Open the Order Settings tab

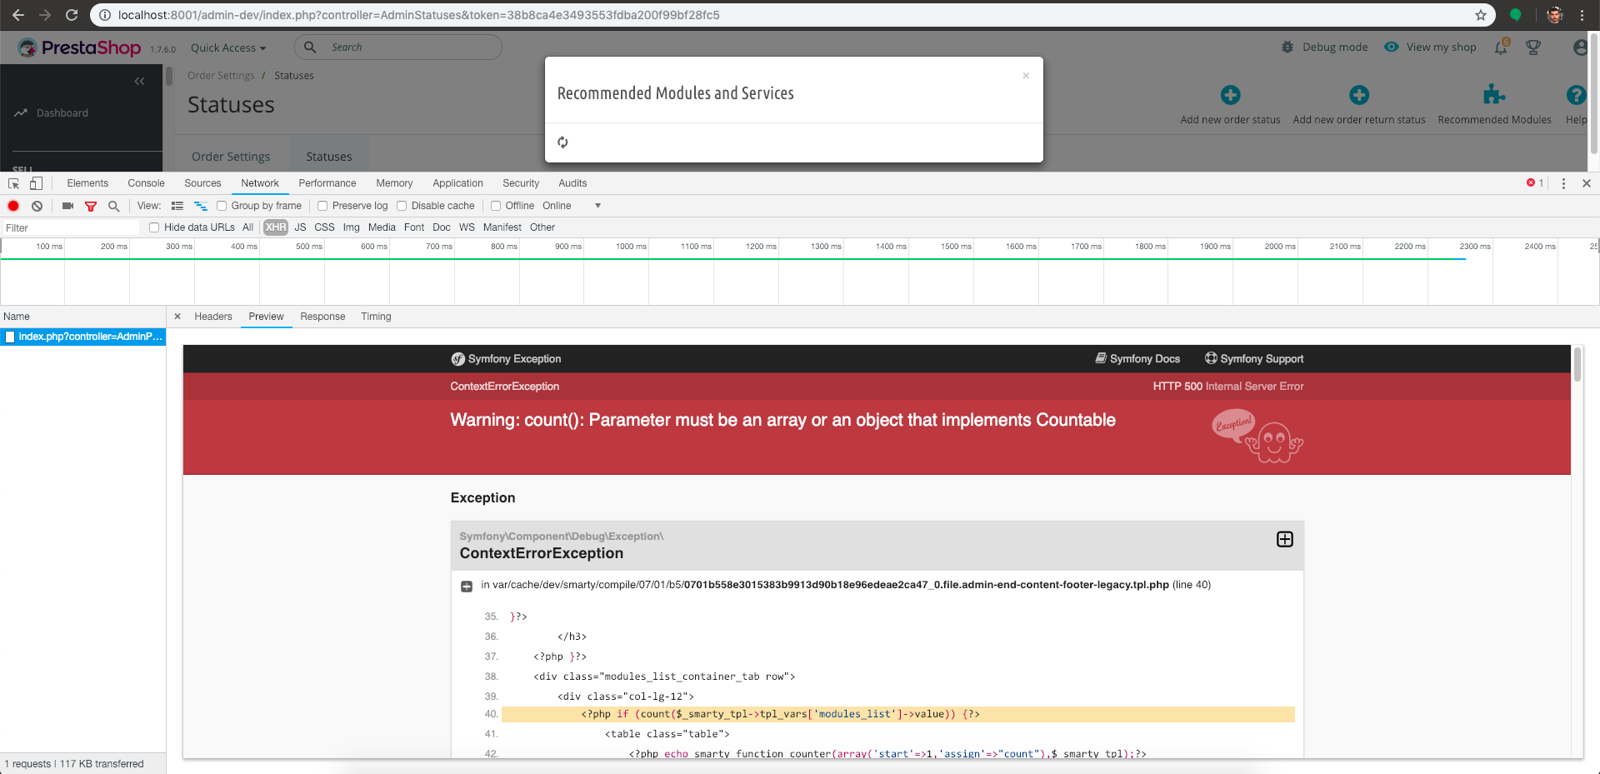click(x=231, y=156)
